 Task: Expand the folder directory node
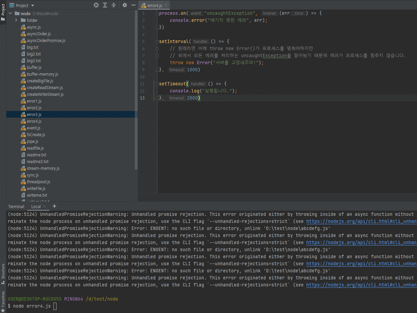point(16,20)
